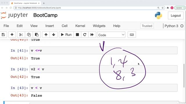Open the Cell menu
The height and width of the screenshot is (104, 186).
[x=65, y=26]
